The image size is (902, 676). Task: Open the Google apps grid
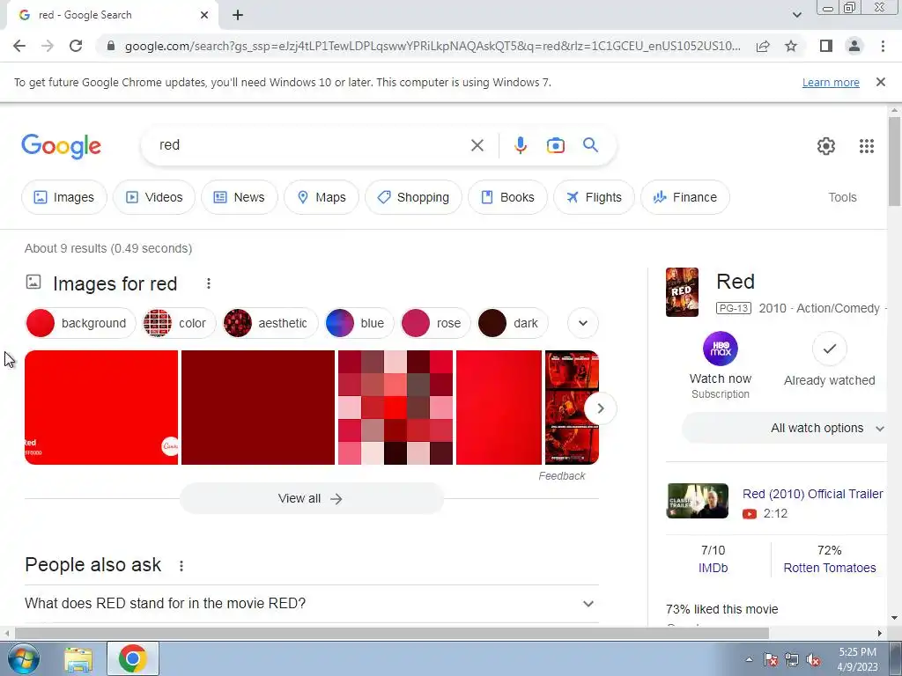pyautogui.click(x=867, y=146)
